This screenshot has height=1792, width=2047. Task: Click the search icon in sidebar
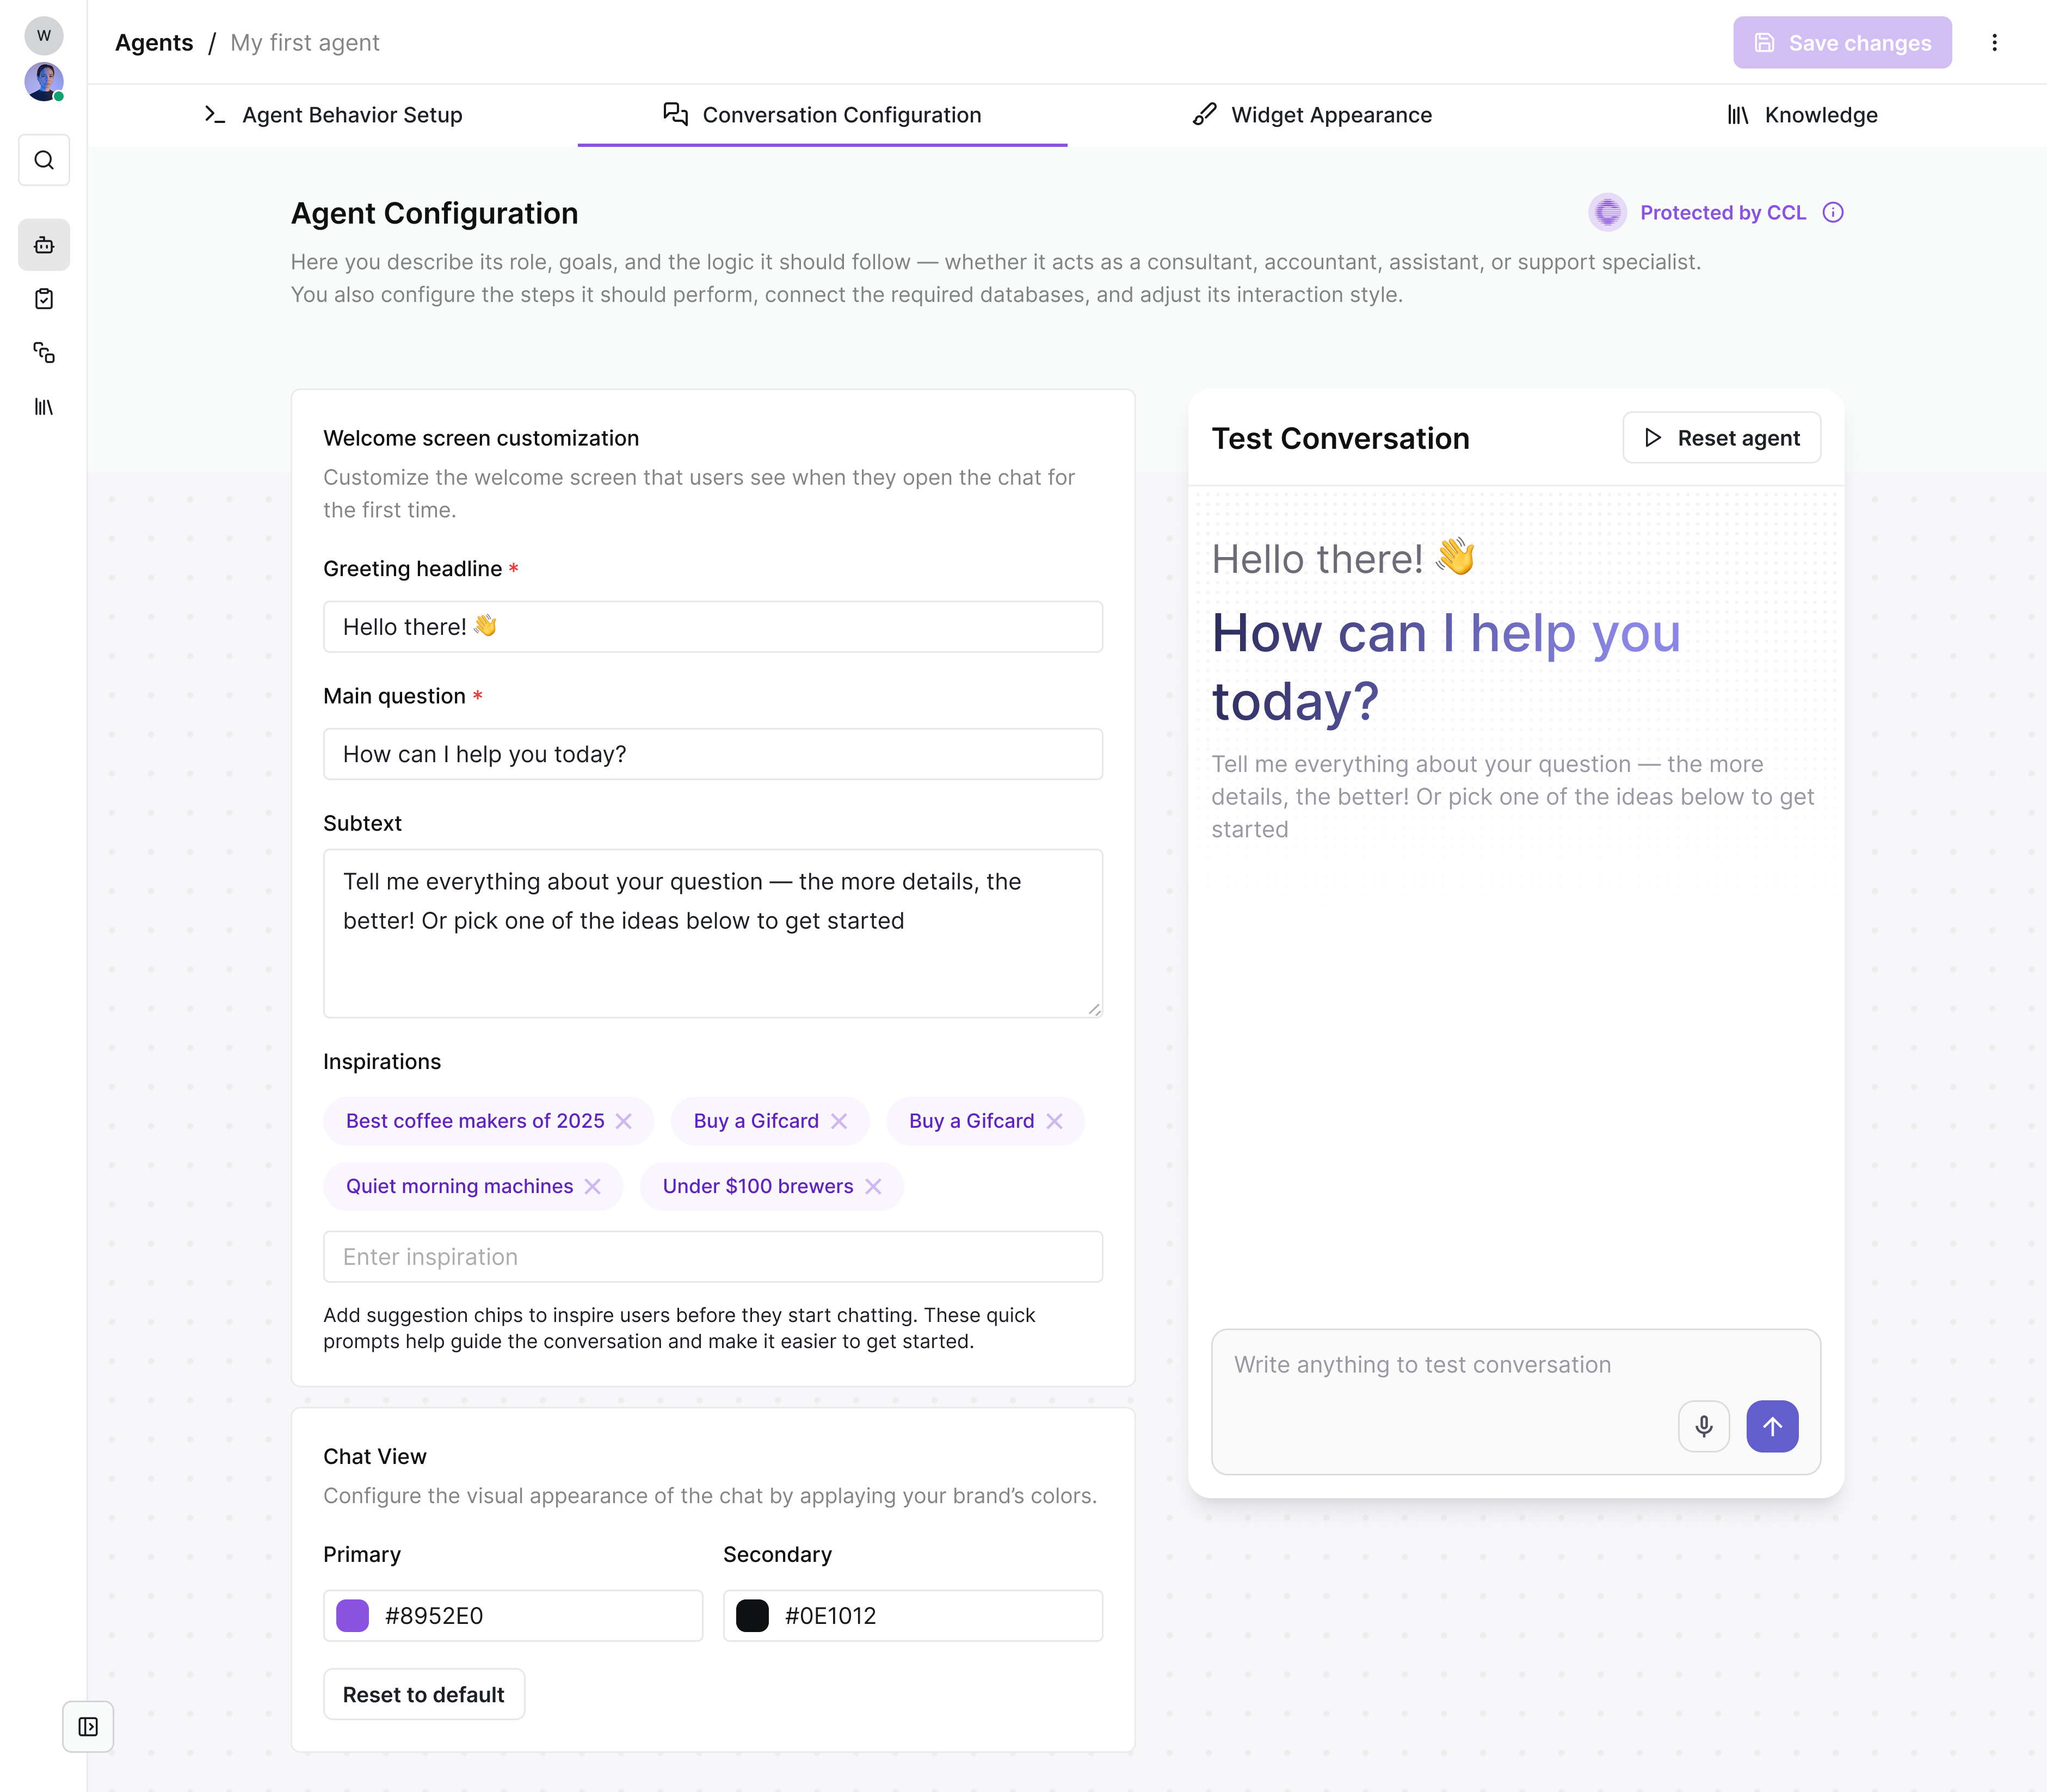(44, 160)
